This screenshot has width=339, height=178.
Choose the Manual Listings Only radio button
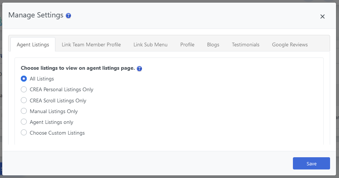click(24, 111)
